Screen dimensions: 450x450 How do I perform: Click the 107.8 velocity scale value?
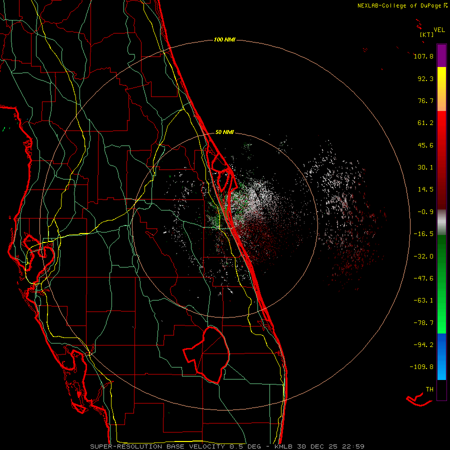pyautogui.click(x=423, y=56)
